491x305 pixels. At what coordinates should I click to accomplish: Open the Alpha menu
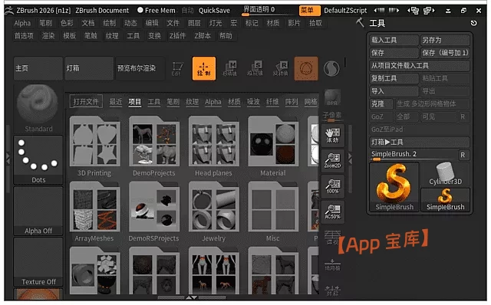(22, 23)
